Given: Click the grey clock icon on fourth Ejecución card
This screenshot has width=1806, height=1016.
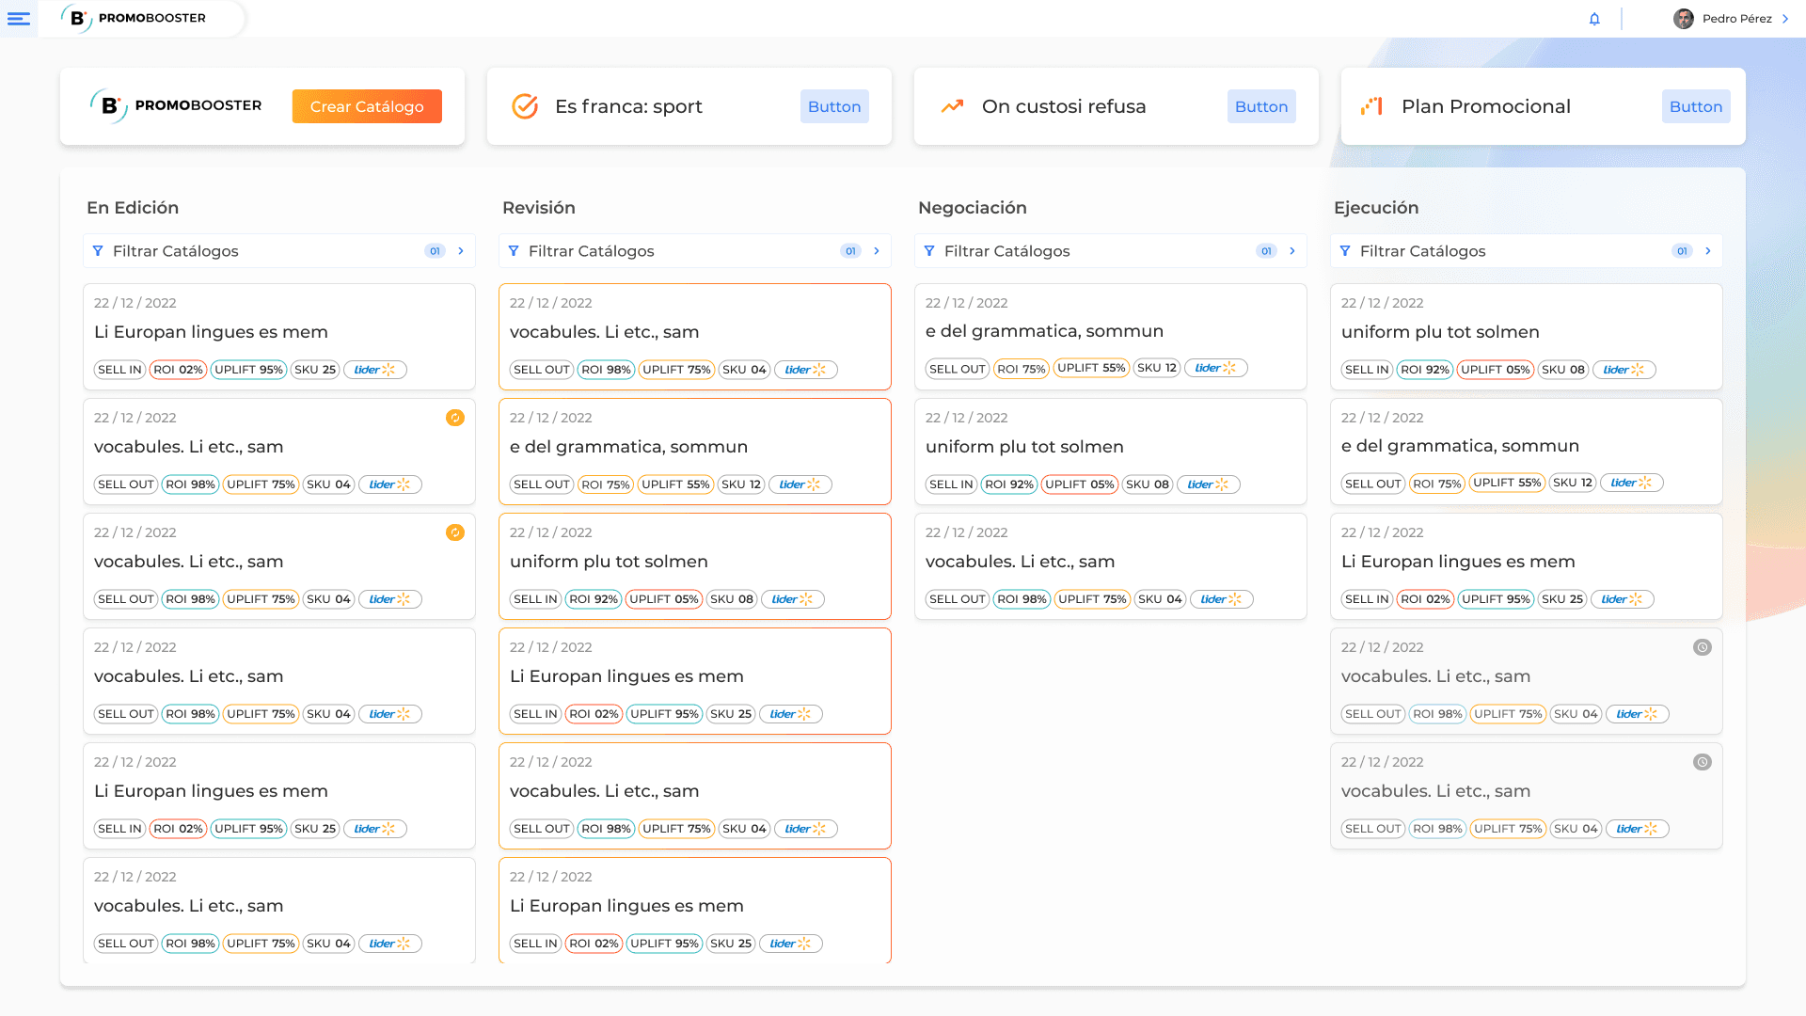Looking at the screenshot, I should [x=1703, y=647].
